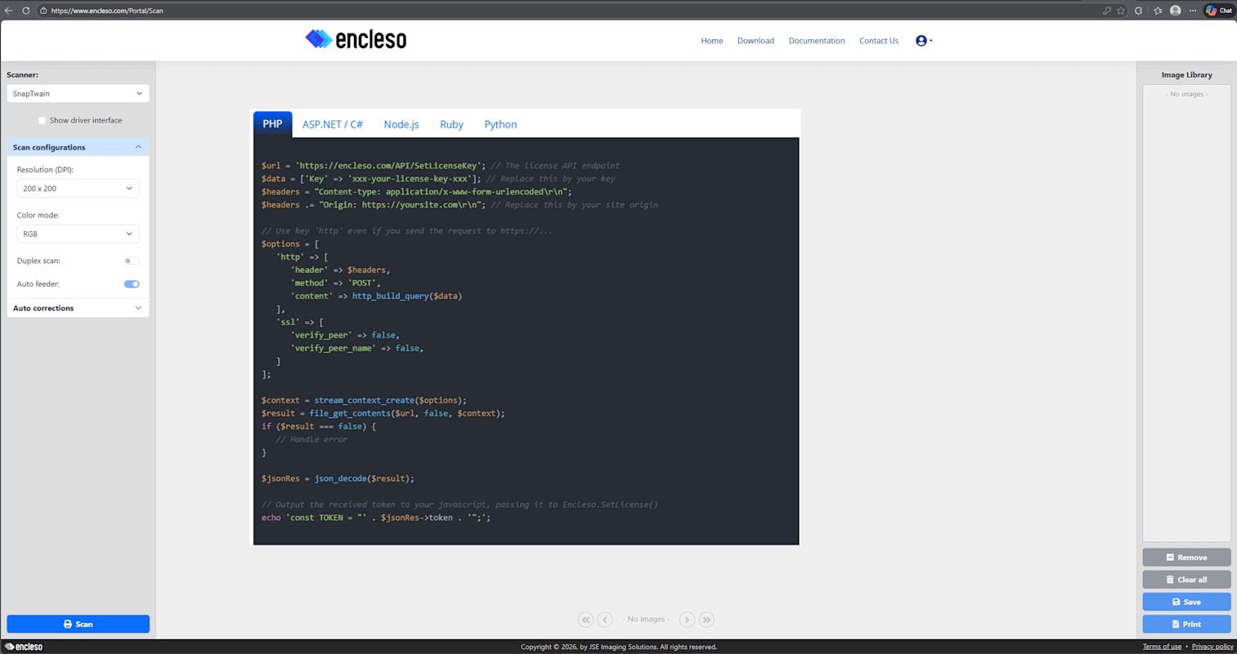Open the Documentation link
The image size is (1237, 654).
click(816, 41)
